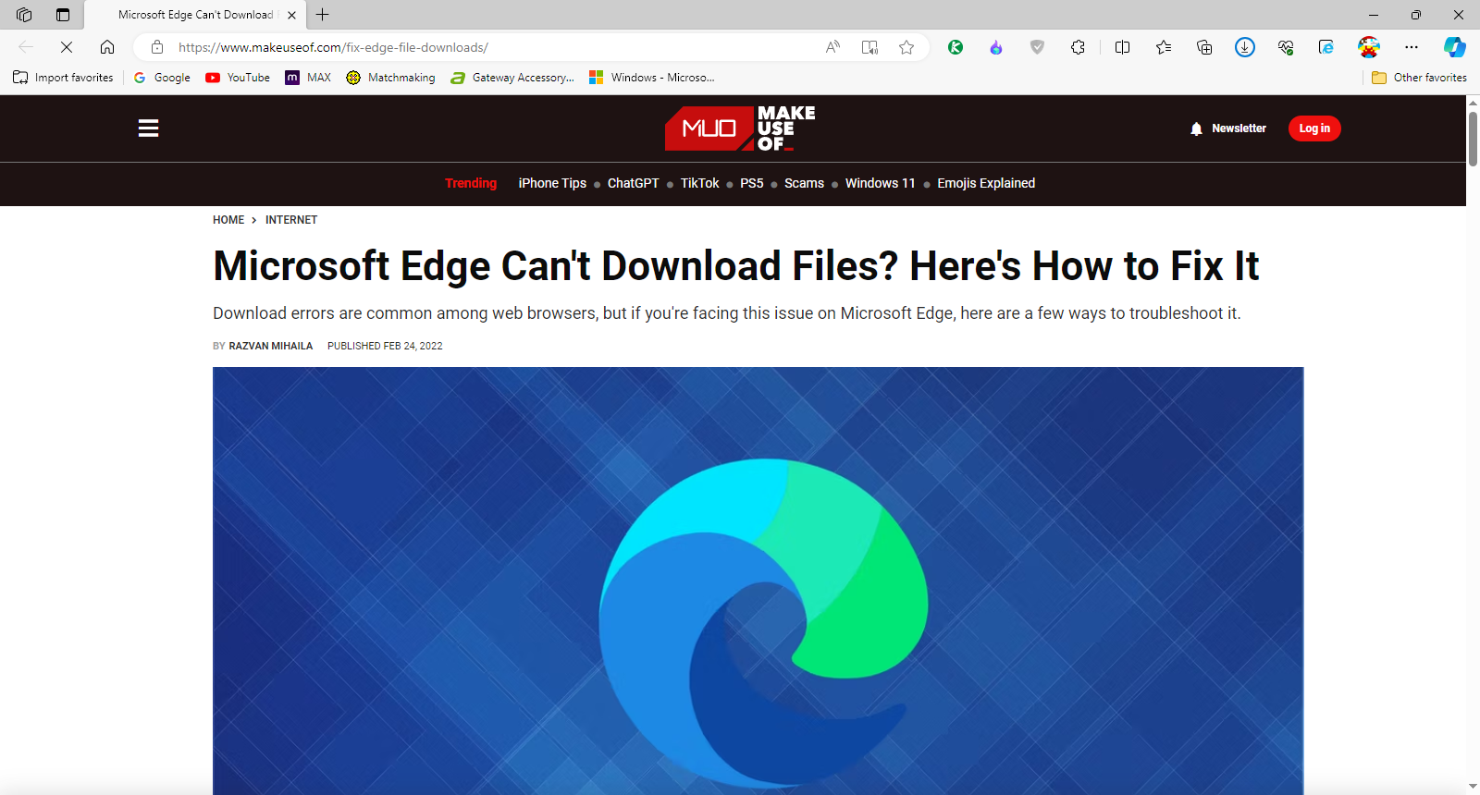Screen dimensions: 1480x795
Task: Open Settings and more ellipsis menu
Action: click(1412, 47)
